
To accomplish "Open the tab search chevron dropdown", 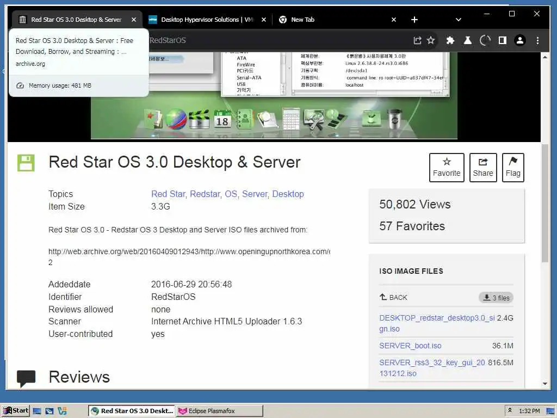I will [x=458, y=20].
